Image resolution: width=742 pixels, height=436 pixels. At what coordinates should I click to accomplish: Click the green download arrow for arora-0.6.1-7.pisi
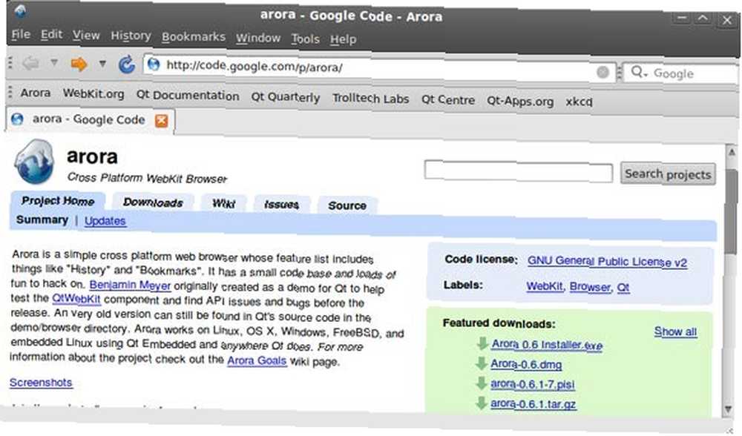point(482,383)
